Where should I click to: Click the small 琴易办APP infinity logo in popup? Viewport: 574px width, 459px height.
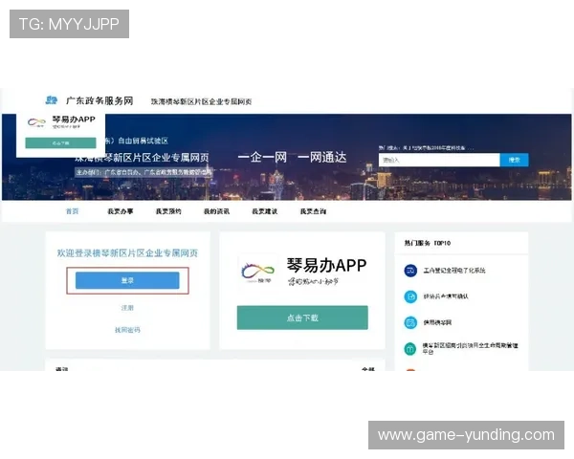[x=36, y=122]
